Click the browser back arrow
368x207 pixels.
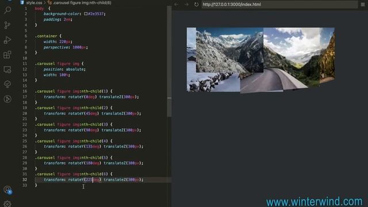point(177,5)
